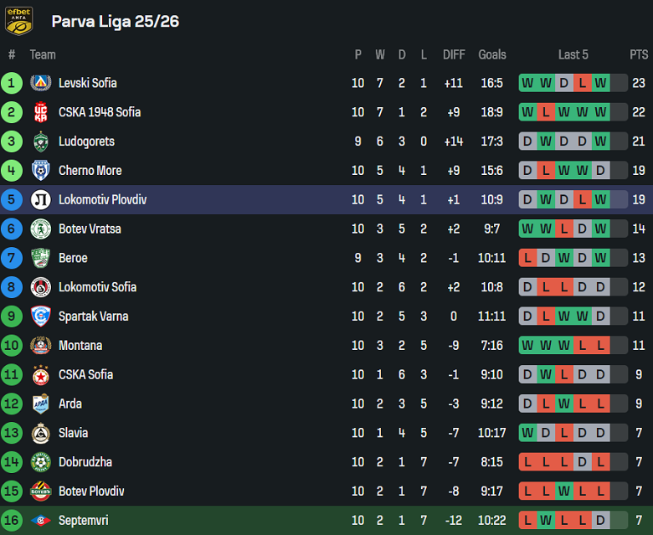Click the Goals column header
Screen dimensions: 653x535
point(492,54)
